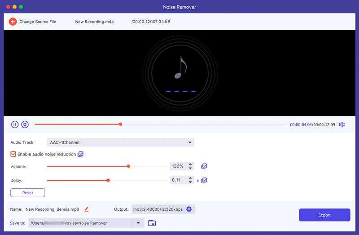Click apply-to-all icon beside Volume
This screenshot has height=235, width=359.
point(204,166)
